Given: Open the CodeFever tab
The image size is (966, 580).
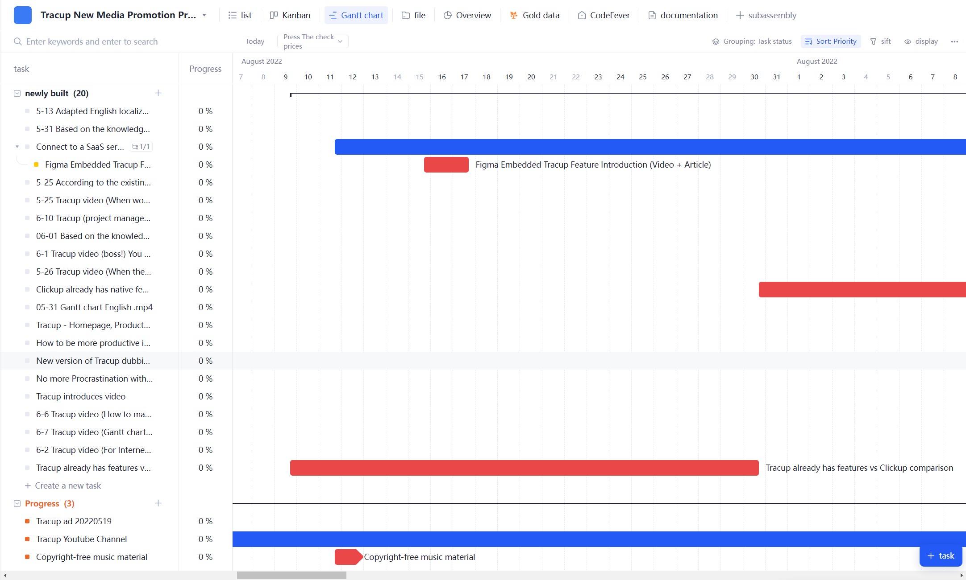Looking at the screenshot, I should [x=604, y=15].
